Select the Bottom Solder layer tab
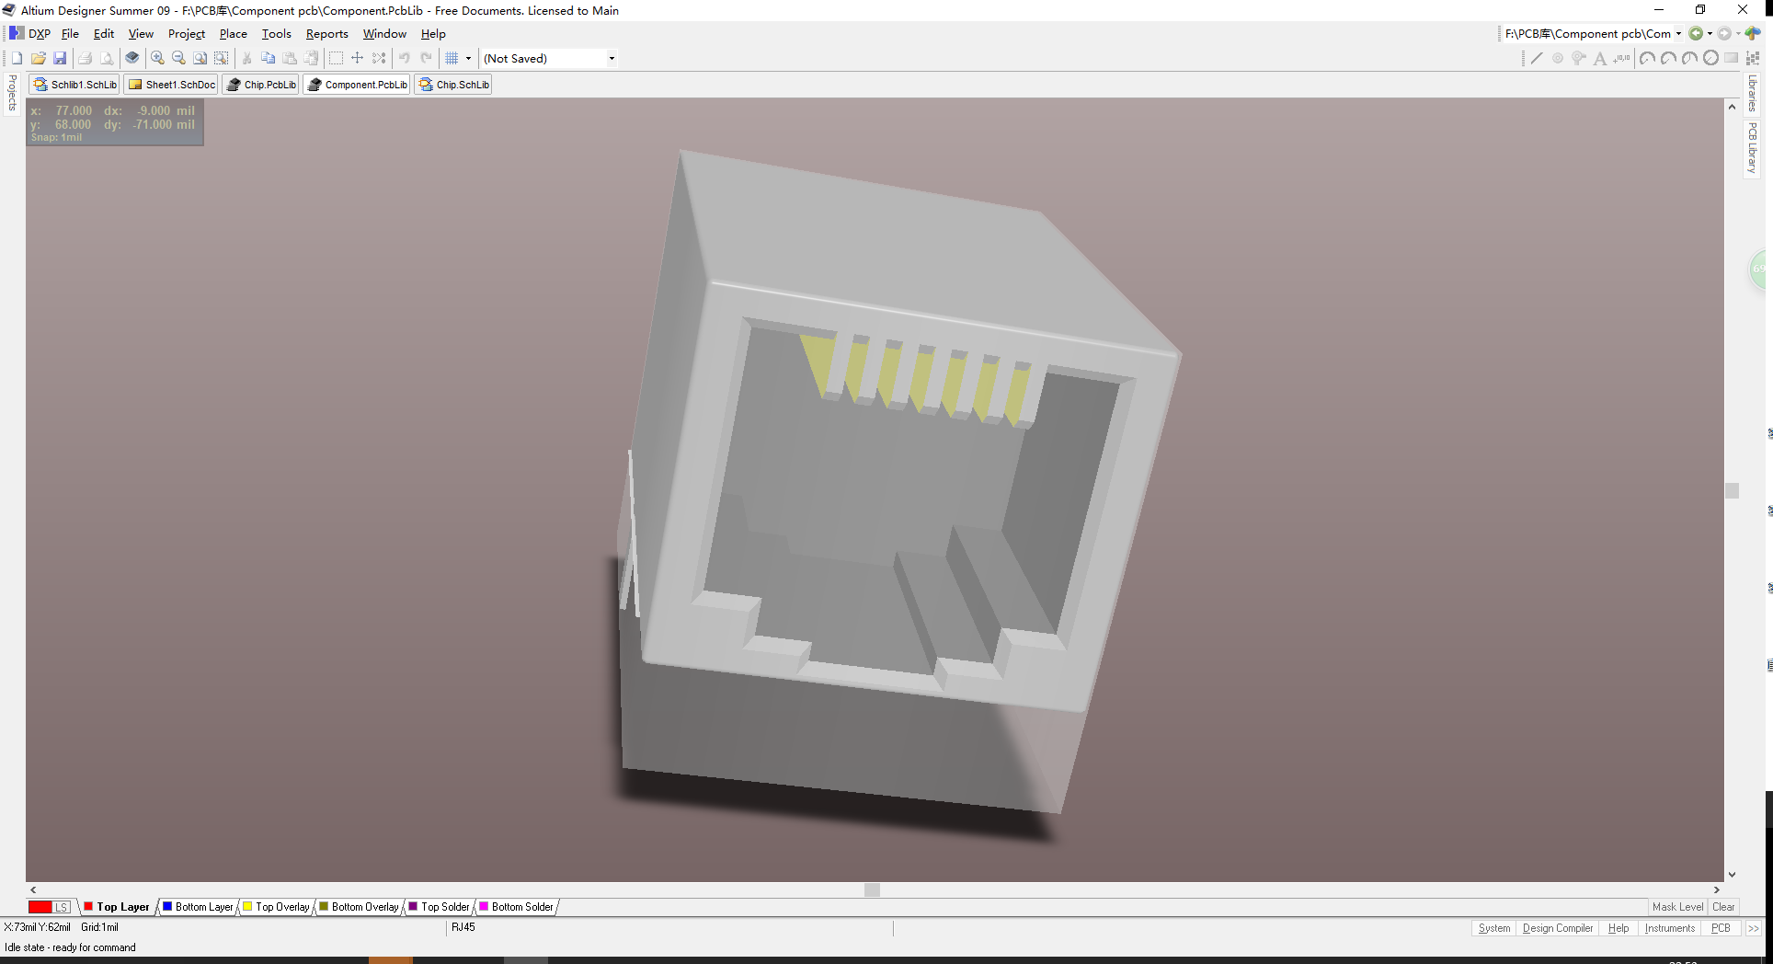 (x=516, y=907)
